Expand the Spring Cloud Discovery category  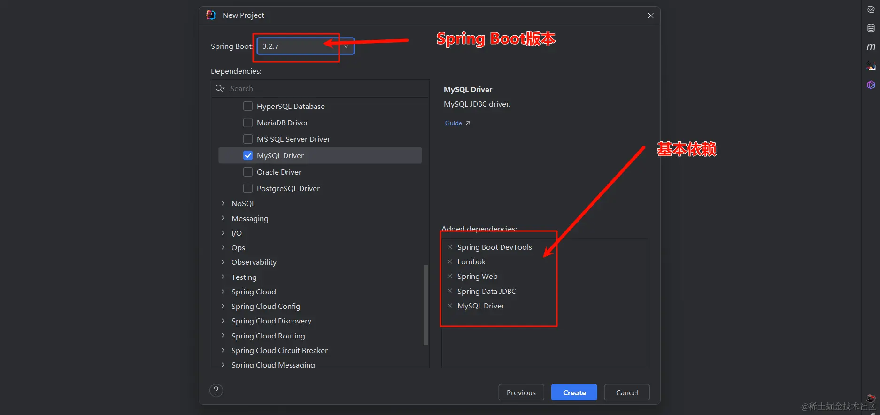[x=223, y=321]
